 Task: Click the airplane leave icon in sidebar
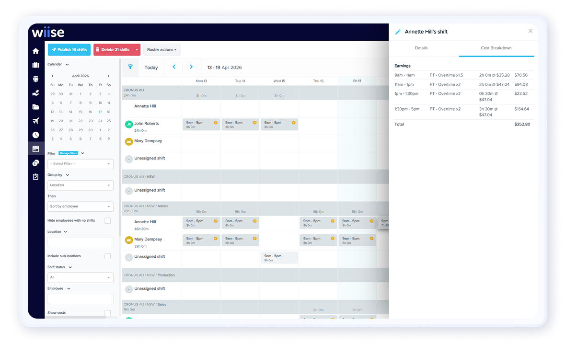pos(35,121)
